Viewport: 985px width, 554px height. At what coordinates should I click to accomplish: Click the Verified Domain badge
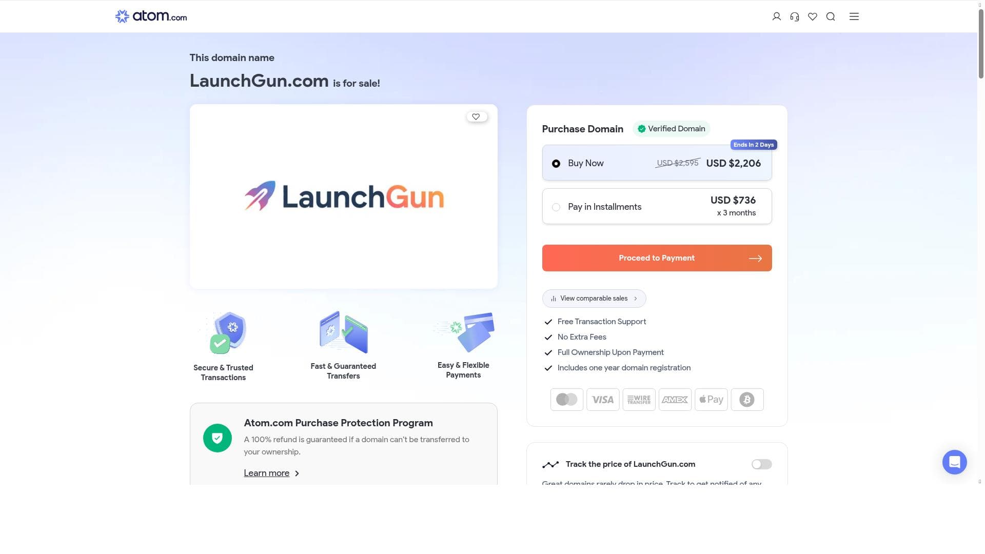671,129
